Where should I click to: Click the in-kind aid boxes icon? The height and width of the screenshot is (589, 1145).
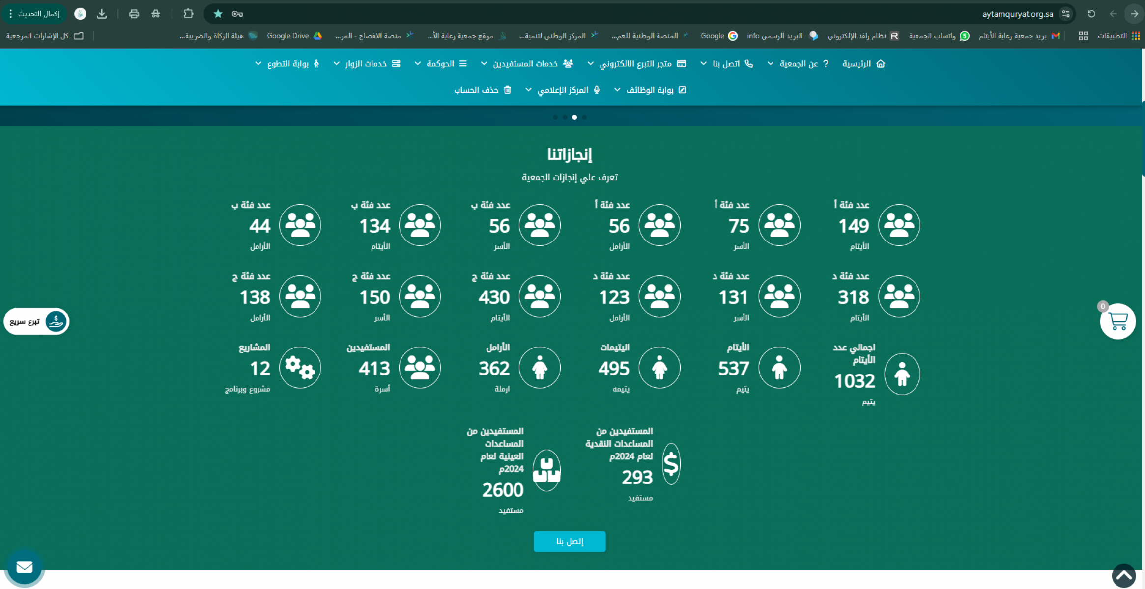pos(546,470)
